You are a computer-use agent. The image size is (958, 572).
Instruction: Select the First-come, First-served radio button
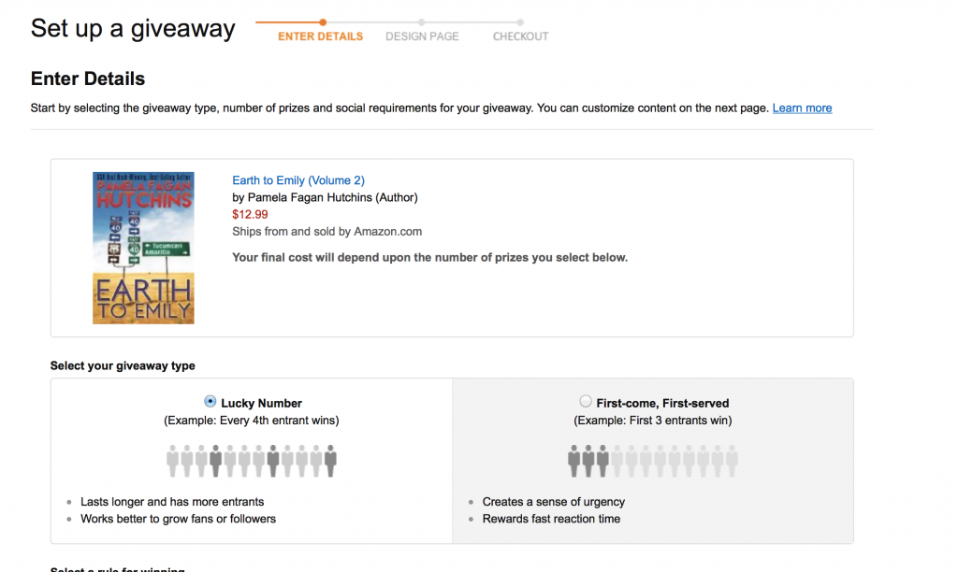pos(586,402)
